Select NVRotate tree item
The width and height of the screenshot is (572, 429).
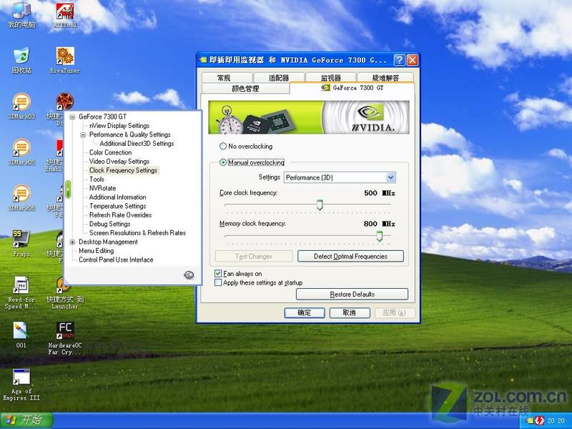[x=102, y=188]
